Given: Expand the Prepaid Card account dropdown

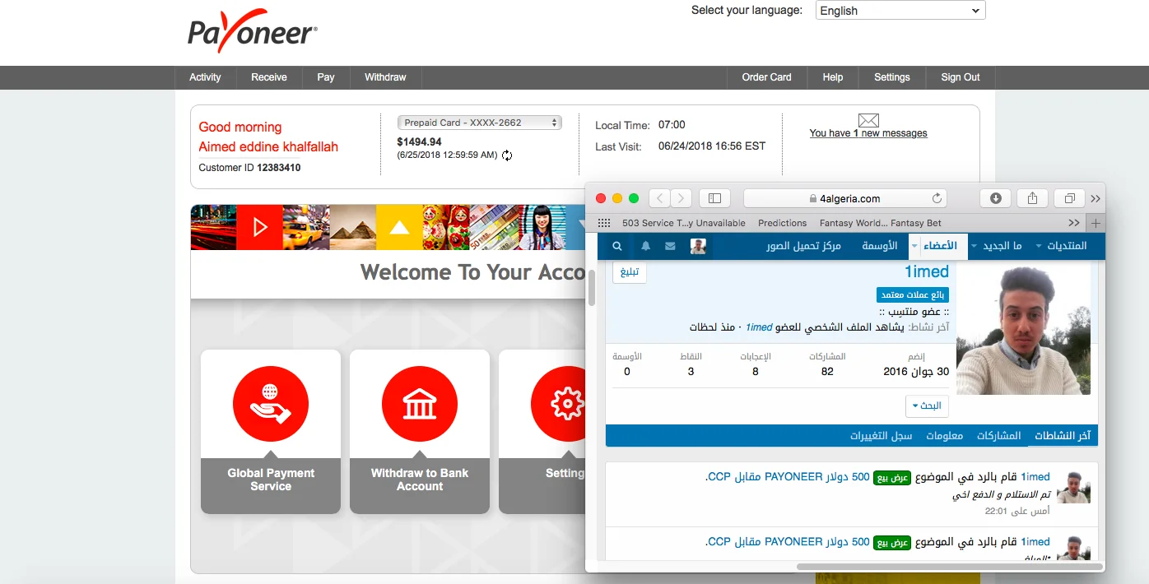Looking at the screenshot, I should 479,123.
